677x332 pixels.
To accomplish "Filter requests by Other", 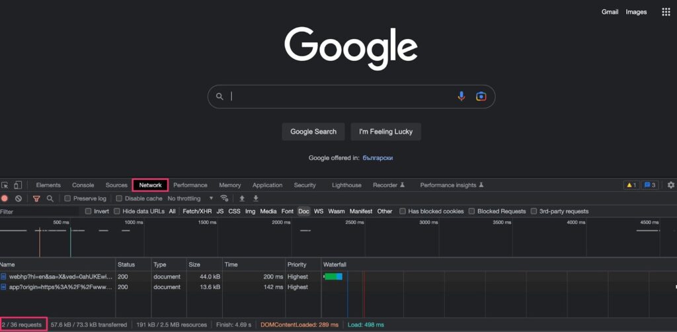I will coord(385,211).
